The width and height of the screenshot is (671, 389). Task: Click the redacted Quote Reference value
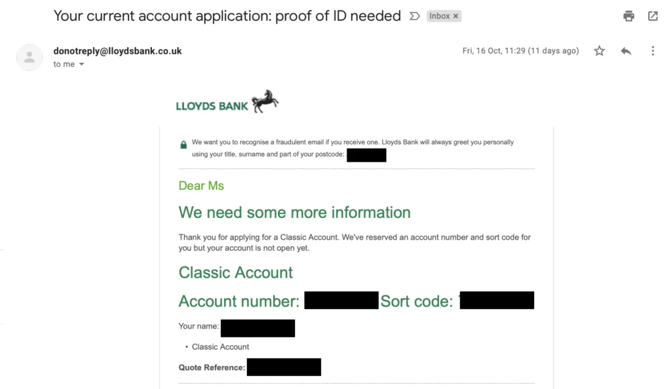(x=284, y=367)
